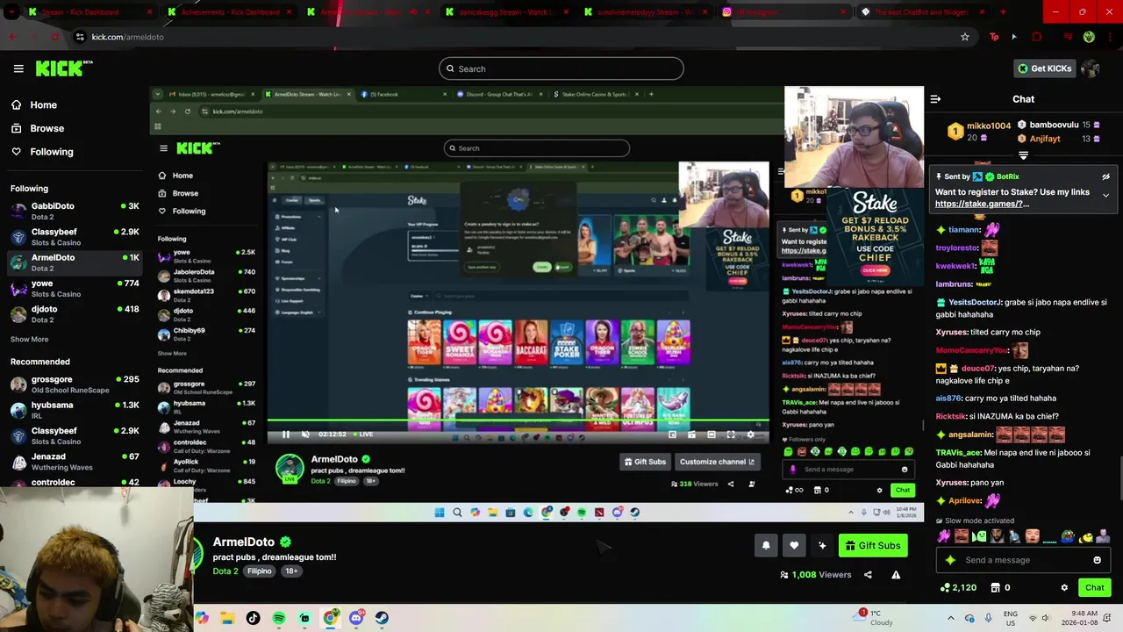Click the 1,008 Viewers count
This screenshot has height=632, width=1123.
pyautogui.click(x=815, y=575)
